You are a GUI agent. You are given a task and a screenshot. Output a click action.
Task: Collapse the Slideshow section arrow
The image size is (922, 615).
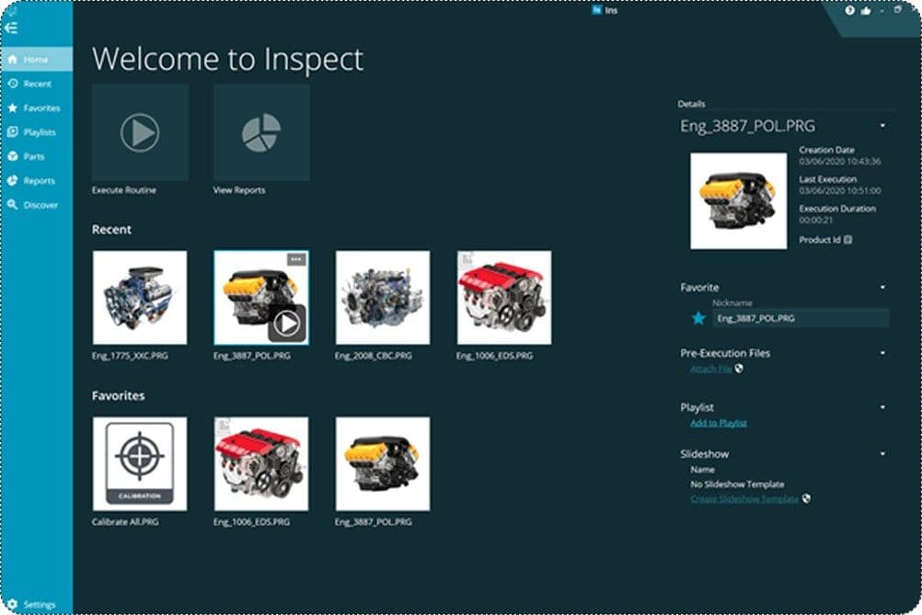[882, 454]
